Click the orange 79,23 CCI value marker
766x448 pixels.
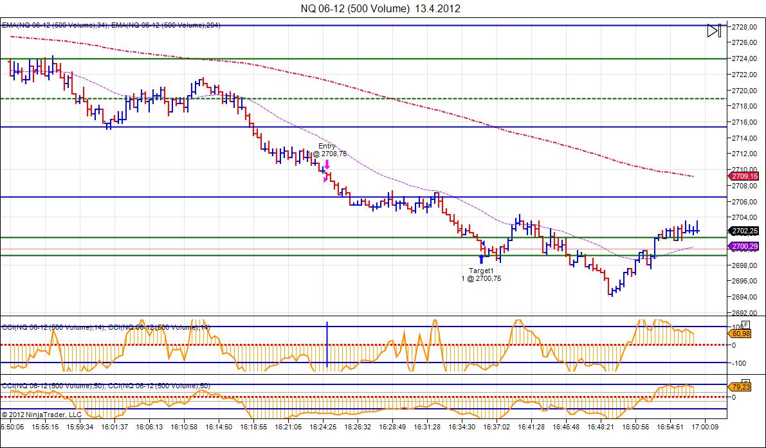pyautogui.click(x=741, y=387)
